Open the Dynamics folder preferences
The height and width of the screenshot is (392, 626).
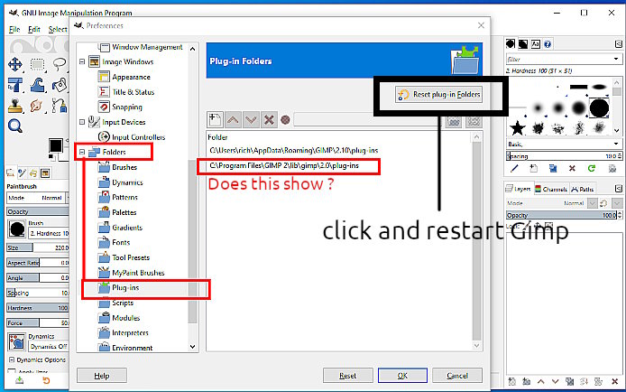127,182
